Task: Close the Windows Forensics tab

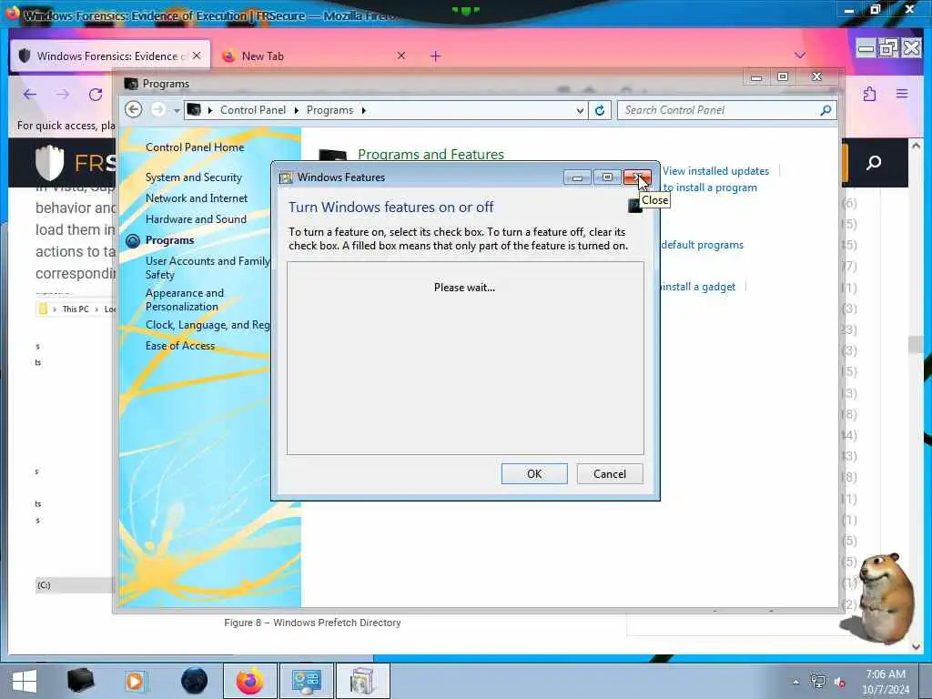Action: (x=197, y=56)
